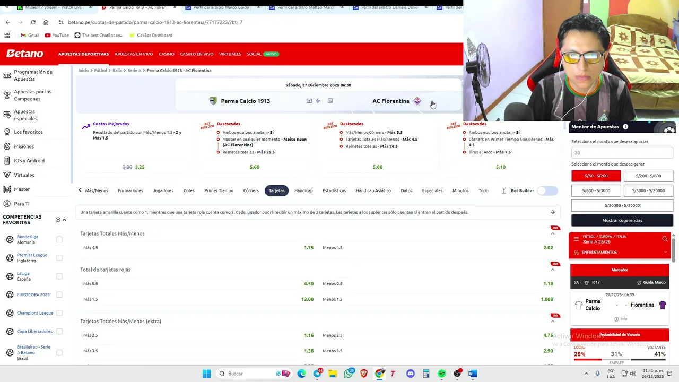Click the Parma Calcio 1913 team crest
The image size is (679, 382).
[x=213, y=101]
